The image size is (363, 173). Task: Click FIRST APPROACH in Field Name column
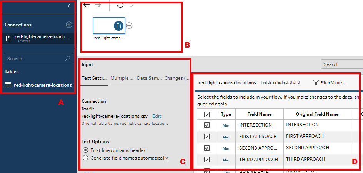[258, 136]
